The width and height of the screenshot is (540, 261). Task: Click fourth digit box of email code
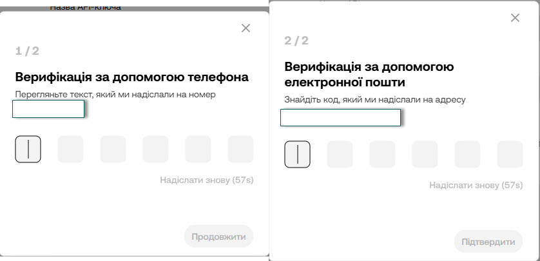pos(425,155)
